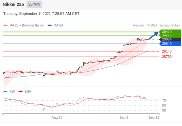Click the blue MA 50 legend swatch
Viewport: 182px width, 126px height.
tap(50, 25)
